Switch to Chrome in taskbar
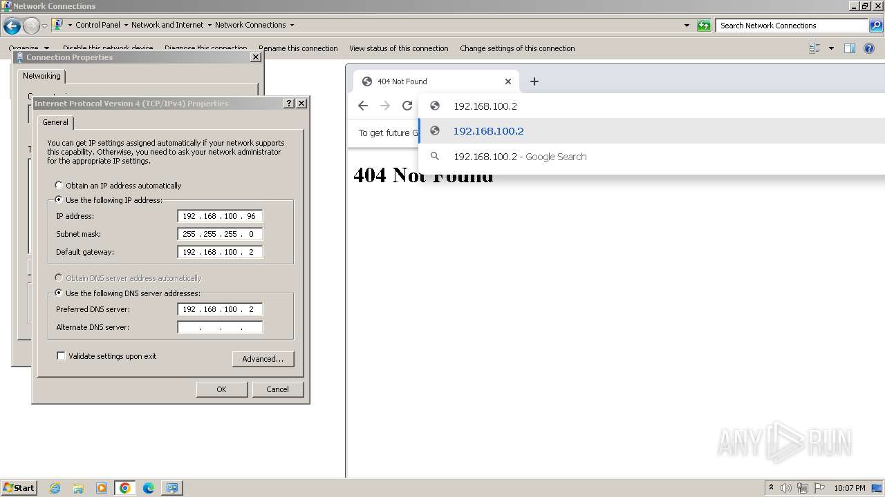The height and width of the screenshot is (497, 885). 125,488
